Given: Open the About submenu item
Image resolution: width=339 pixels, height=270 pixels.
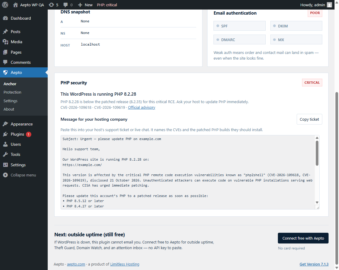Looking at the screenshot, I should tap(9, 109).
